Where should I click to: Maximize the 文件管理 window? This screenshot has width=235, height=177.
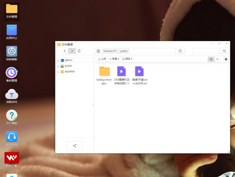(219, 44)
